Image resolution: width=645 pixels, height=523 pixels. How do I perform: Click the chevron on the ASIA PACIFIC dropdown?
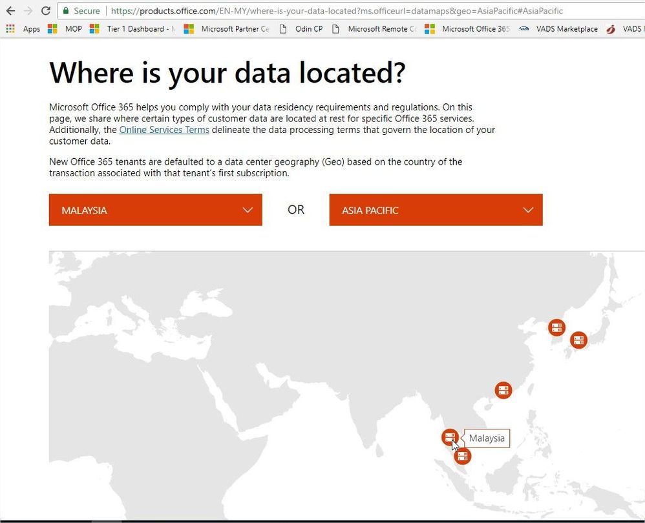point(528,210)
